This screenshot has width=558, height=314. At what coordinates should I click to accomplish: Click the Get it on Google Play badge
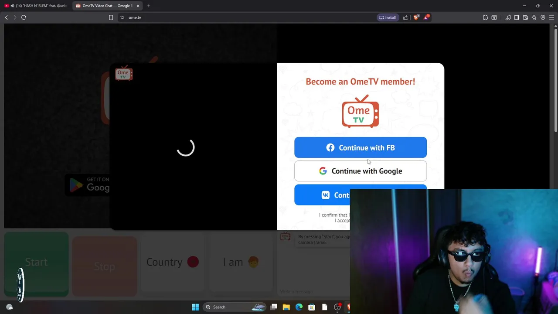click(88, 185)
